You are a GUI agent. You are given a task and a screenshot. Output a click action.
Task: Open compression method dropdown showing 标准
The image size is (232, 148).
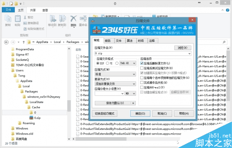[115, 74]
